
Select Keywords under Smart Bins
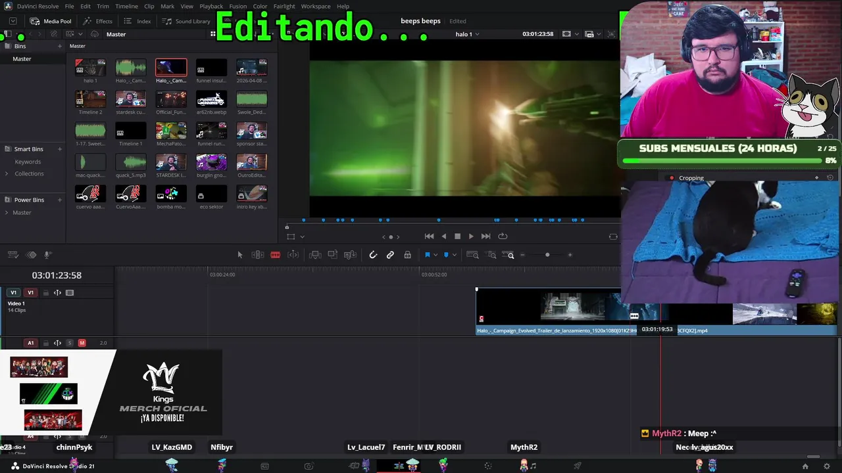(28, 162)
